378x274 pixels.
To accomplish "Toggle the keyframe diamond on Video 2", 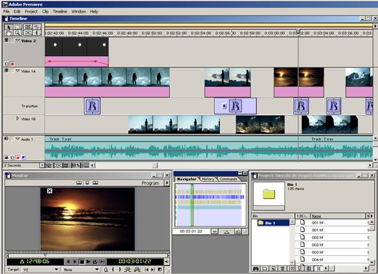I will point(6,64).
